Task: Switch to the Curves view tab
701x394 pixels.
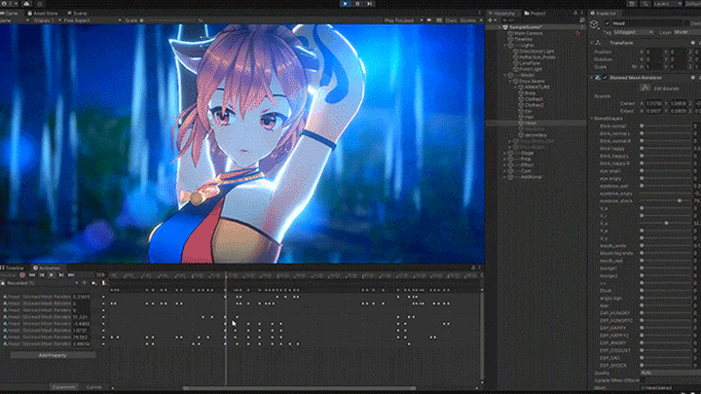Action: point(93,387)
